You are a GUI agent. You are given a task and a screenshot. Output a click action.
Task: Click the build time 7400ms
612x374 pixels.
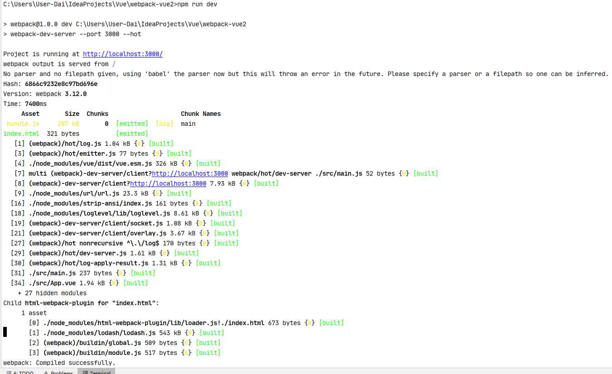(36, 104)
